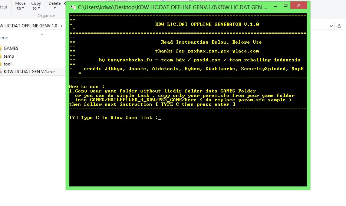This screenshot has width=346, height=206.
Task: Click the 'Read Instruction Below, Before Use' line
Action: 211,42
